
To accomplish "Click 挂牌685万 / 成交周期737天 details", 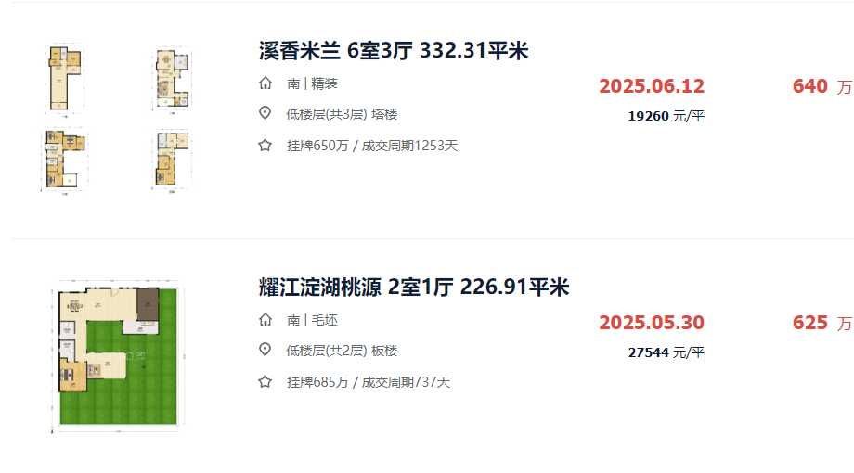I will pos(369,382).
